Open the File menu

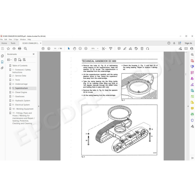(1, 40)
